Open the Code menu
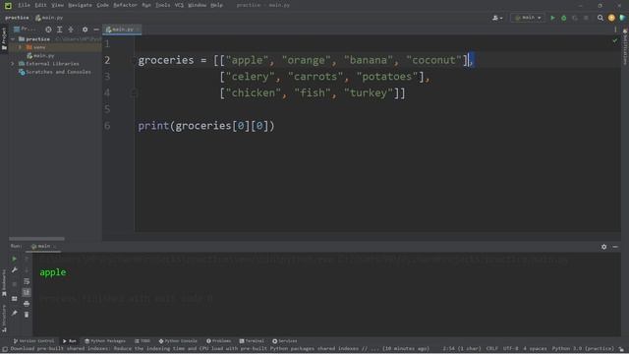The height and width of the screenshot is (354, 629). click(102, 5)
